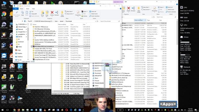Click Cut in Downloads window ribbon
This screenshot has height=112, width=199.
(31, 12)
